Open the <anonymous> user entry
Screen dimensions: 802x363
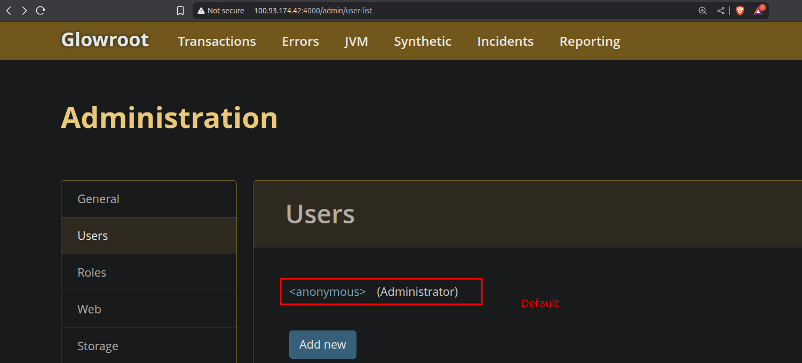[x=327, y=292]
